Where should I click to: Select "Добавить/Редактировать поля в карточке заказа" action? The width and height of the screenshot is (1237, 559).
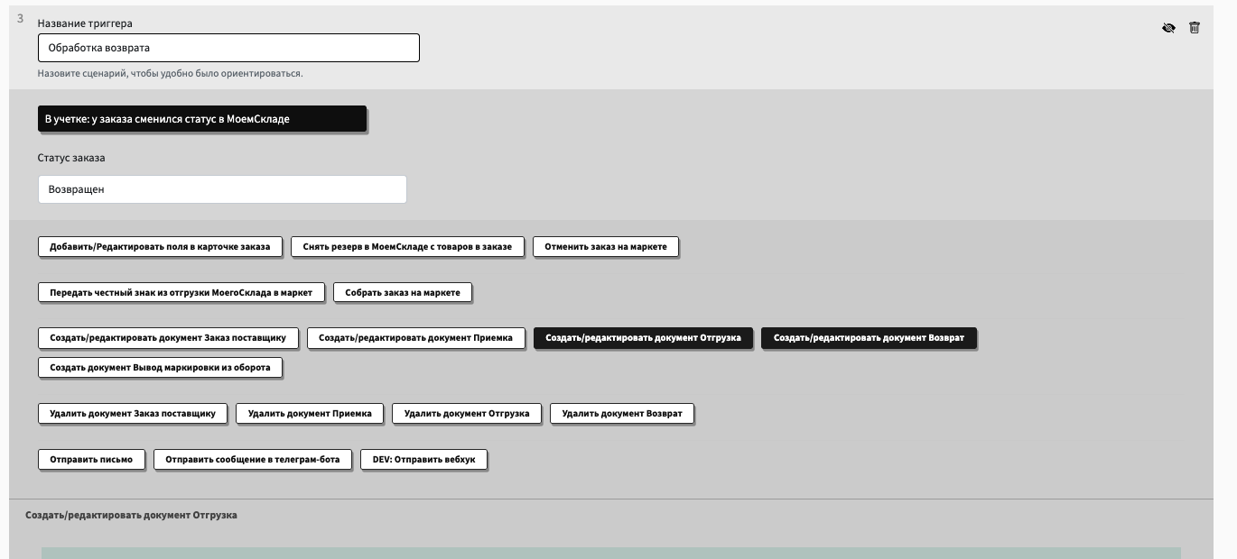[160, 246]
